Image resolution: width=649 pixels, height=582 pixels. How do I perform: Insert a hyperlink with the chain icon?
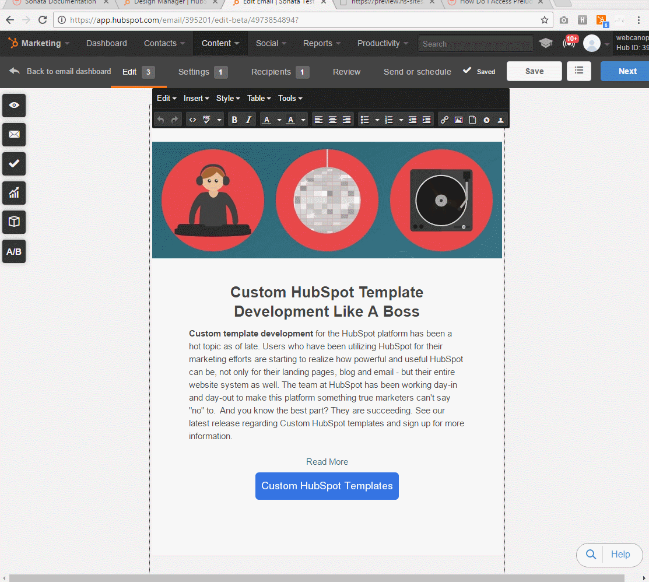(444, 120)
